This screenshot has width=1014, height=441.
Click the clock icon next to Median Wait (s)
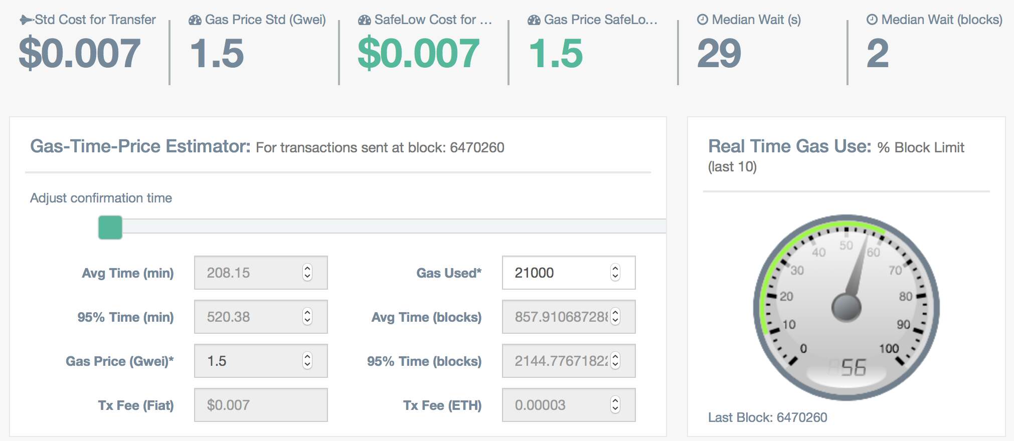[703, 20]
